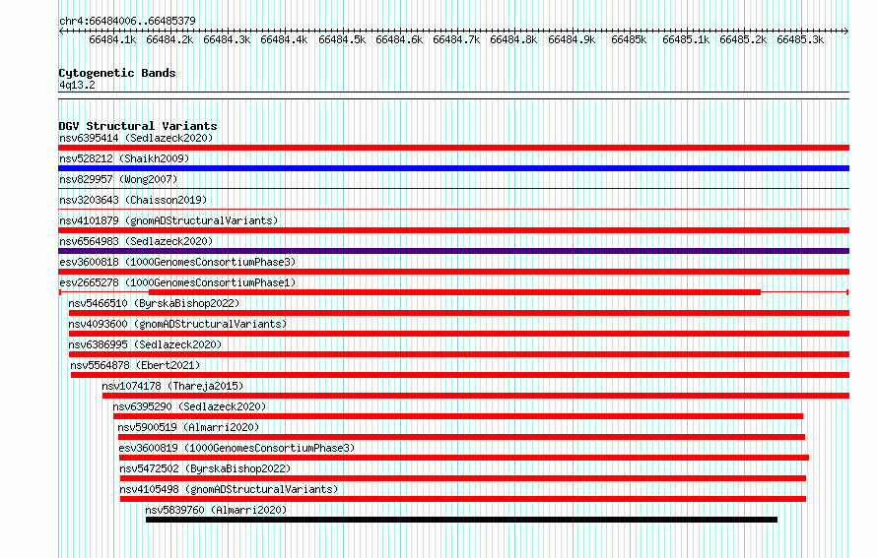Click the 66484.2k ruler mark
This screenshot has height=558, width=877.
pos(169,39)
